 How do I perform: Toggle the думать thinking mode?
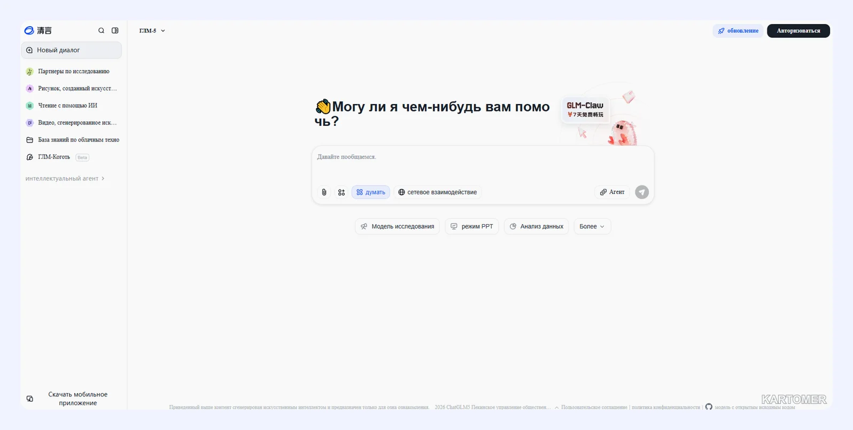[370, 192]
